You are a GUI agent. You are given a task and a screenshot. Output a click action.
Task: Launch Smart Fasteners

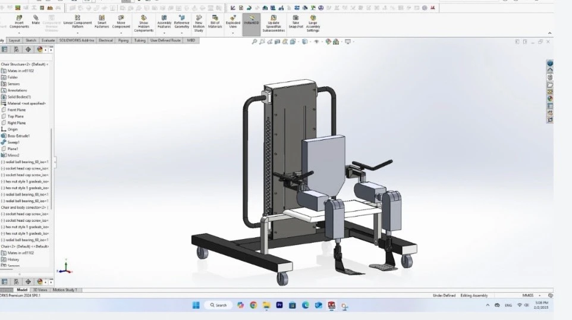tap(102, 22)
